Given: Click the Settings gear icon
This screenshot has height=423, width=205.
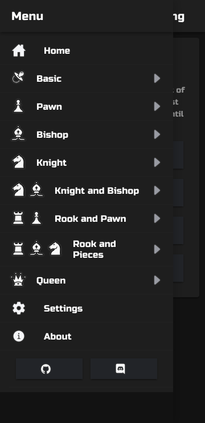Looking at the screenshot, I should coord(19,308).
